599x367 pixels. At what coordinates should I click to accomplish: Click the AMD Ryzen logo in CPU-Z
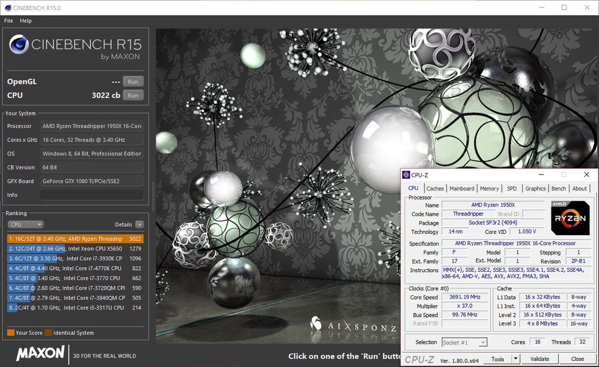click(570, 218)
